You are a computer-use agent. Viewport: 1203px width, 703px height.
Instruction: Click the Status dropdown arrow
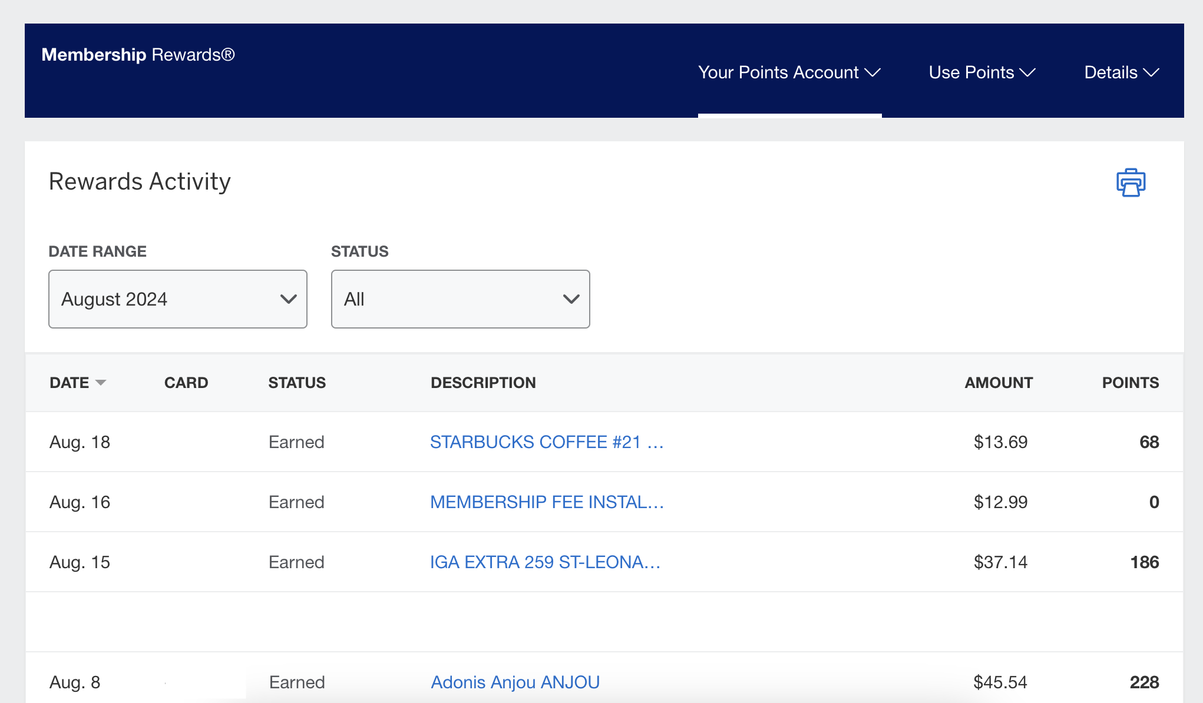[x=571, y=299]
